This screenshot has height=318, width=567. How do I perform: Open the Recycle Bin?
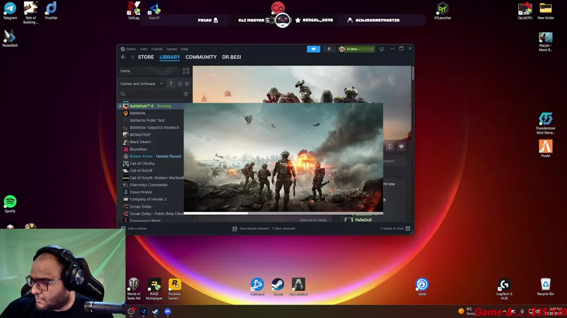click(545, 287)
